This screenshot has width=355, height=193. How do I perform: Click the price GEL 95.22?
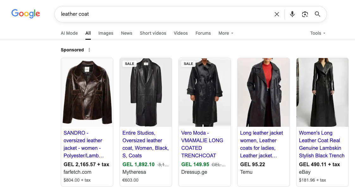click(253, 164)
